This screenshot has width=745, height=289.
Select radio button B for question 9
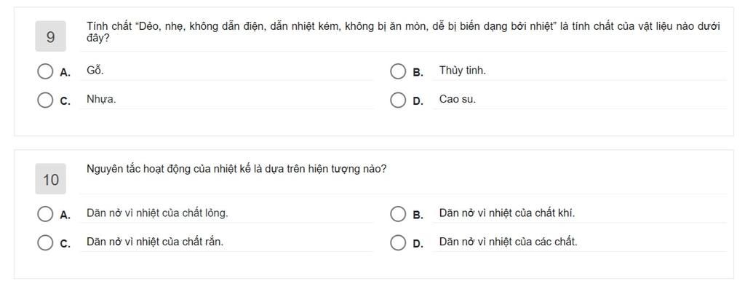coord(398,72)
